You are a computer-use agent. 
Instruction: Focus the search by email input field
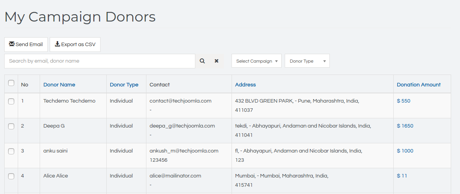coord(99,61)
